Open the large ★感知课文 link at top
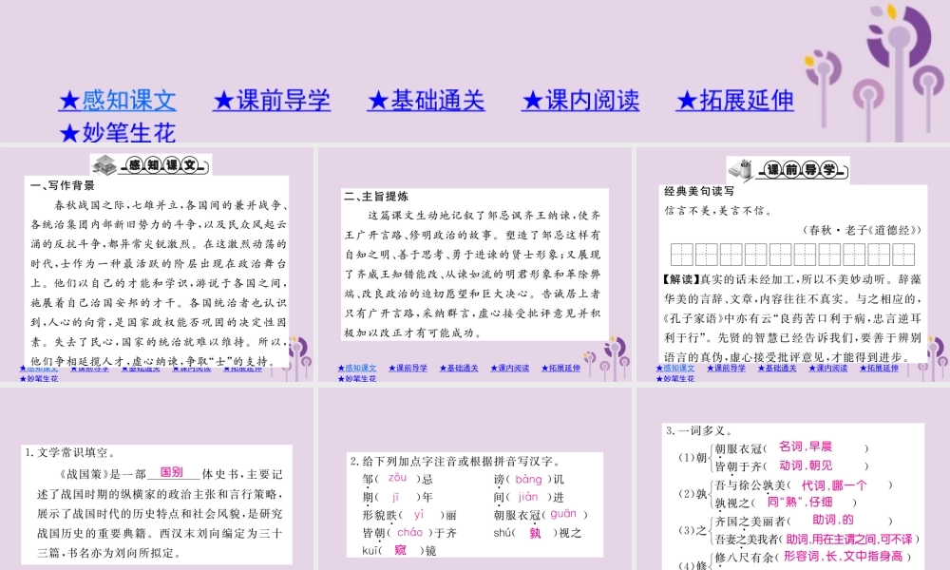Viewport: 950px width, 570px height. click(118, 101)
